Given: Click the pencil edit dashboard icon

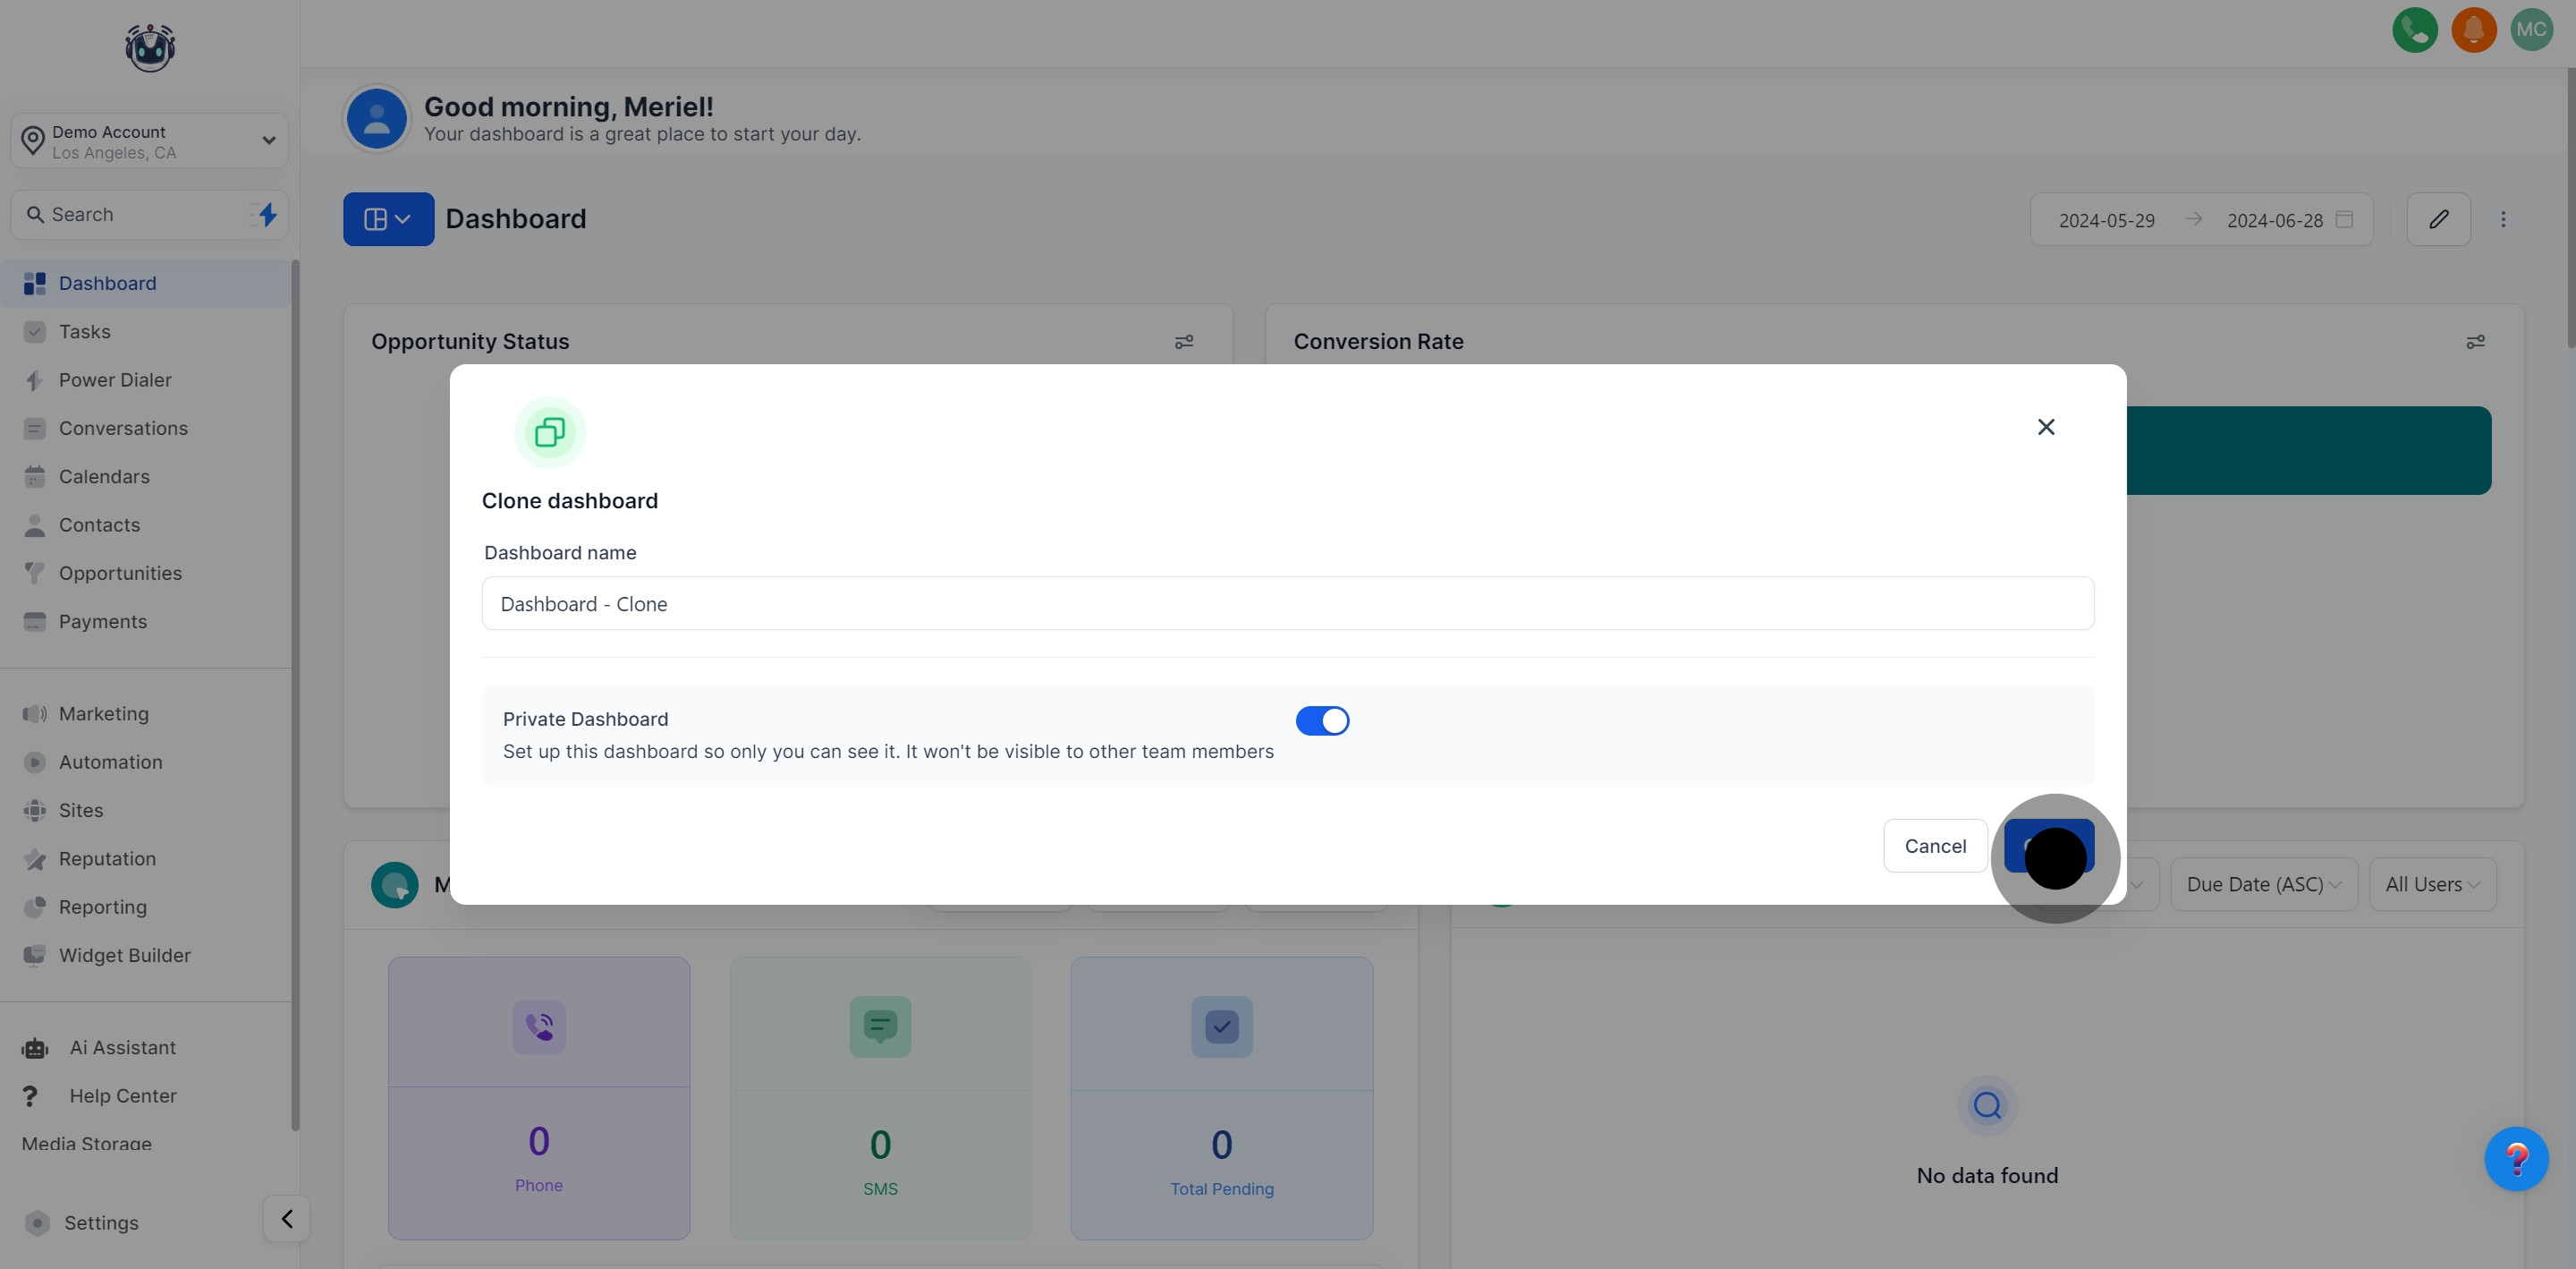Looking at the screenshot, I should 2438,219.
